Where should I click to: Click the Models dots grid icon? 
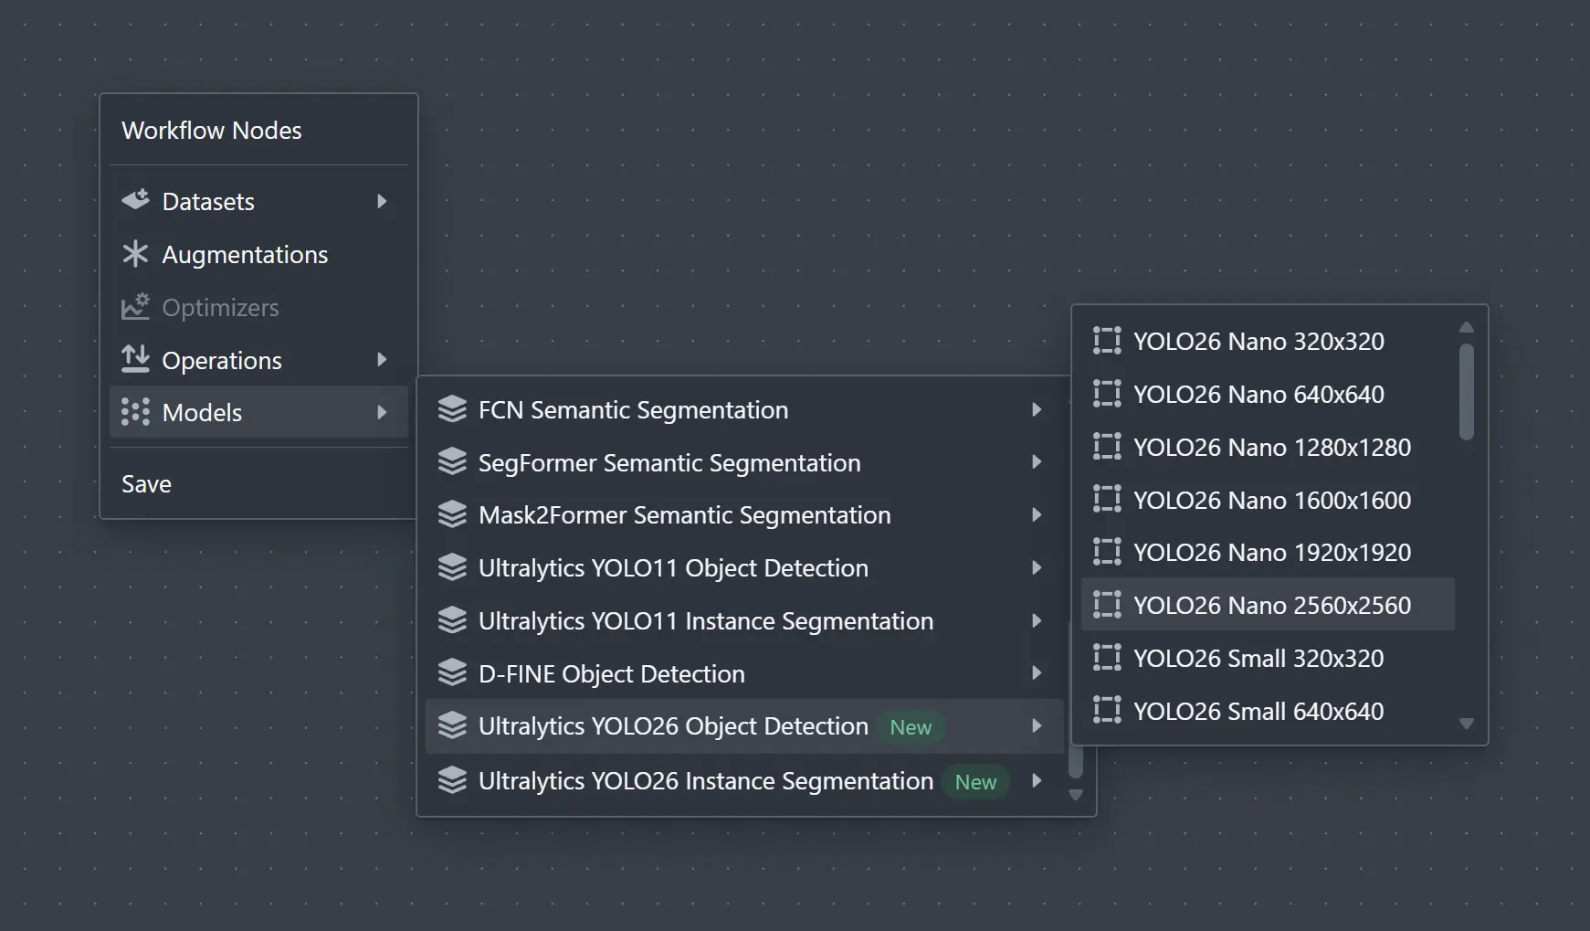(135, 412)
